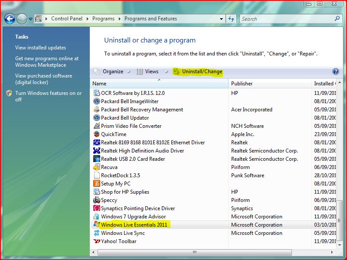Viewport: 347px width, 260px height.
Task: Click the OCR Software by I.R.I.S. icon
Action: [96, 93]
